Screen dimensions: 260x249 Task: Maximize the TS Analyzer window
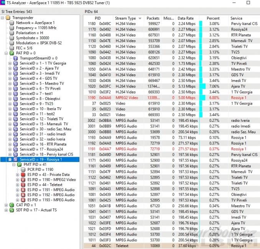248,3
